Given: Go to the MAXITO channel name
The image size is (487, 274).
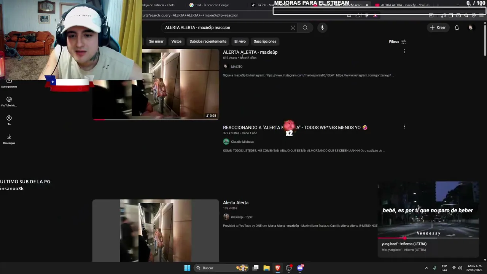Looking at the screenshot, I should [x=237, y=67].
